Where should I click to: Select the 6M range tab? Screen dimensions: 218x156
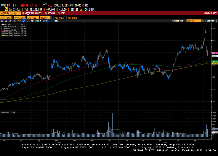coord(15,21)
